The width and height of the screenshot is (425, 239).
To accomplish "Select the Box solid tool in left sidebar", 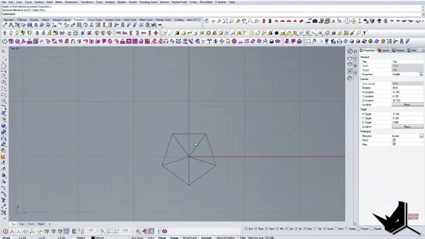I will [x=4, y=126].
